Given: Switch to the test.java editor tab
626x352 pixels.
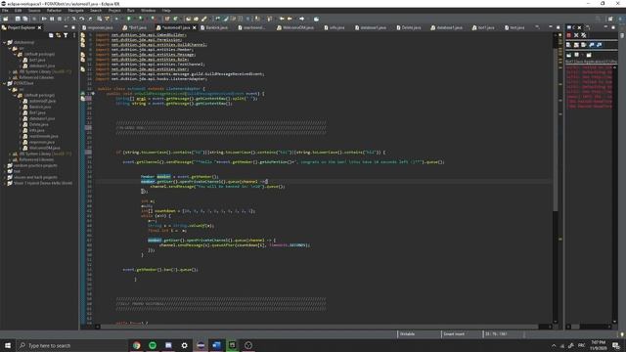Looking at the screenshot, I should (515, 27).
